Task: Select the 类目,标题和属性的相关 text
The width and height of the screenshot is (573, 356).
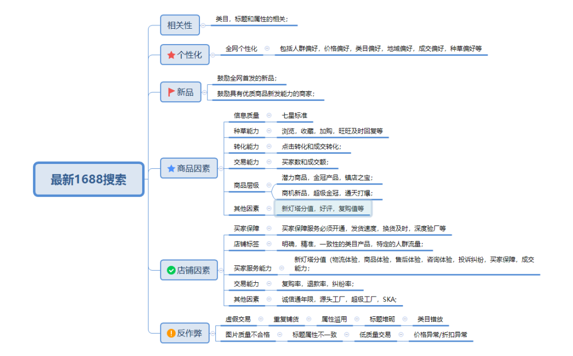Action: [x=251, y=19]
